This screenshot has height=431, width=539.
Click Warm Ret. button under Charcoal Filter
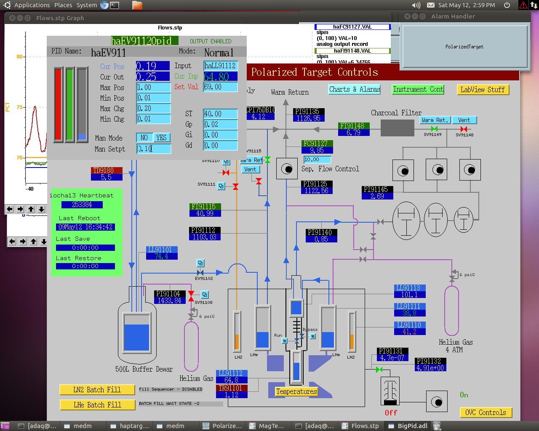tap(435, 120)
